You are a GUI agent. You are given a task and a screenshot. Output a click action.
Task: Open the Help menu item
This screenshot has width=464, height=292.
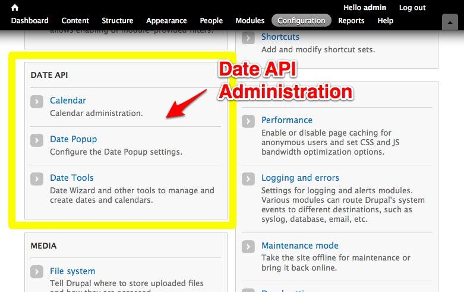[386, 21]
